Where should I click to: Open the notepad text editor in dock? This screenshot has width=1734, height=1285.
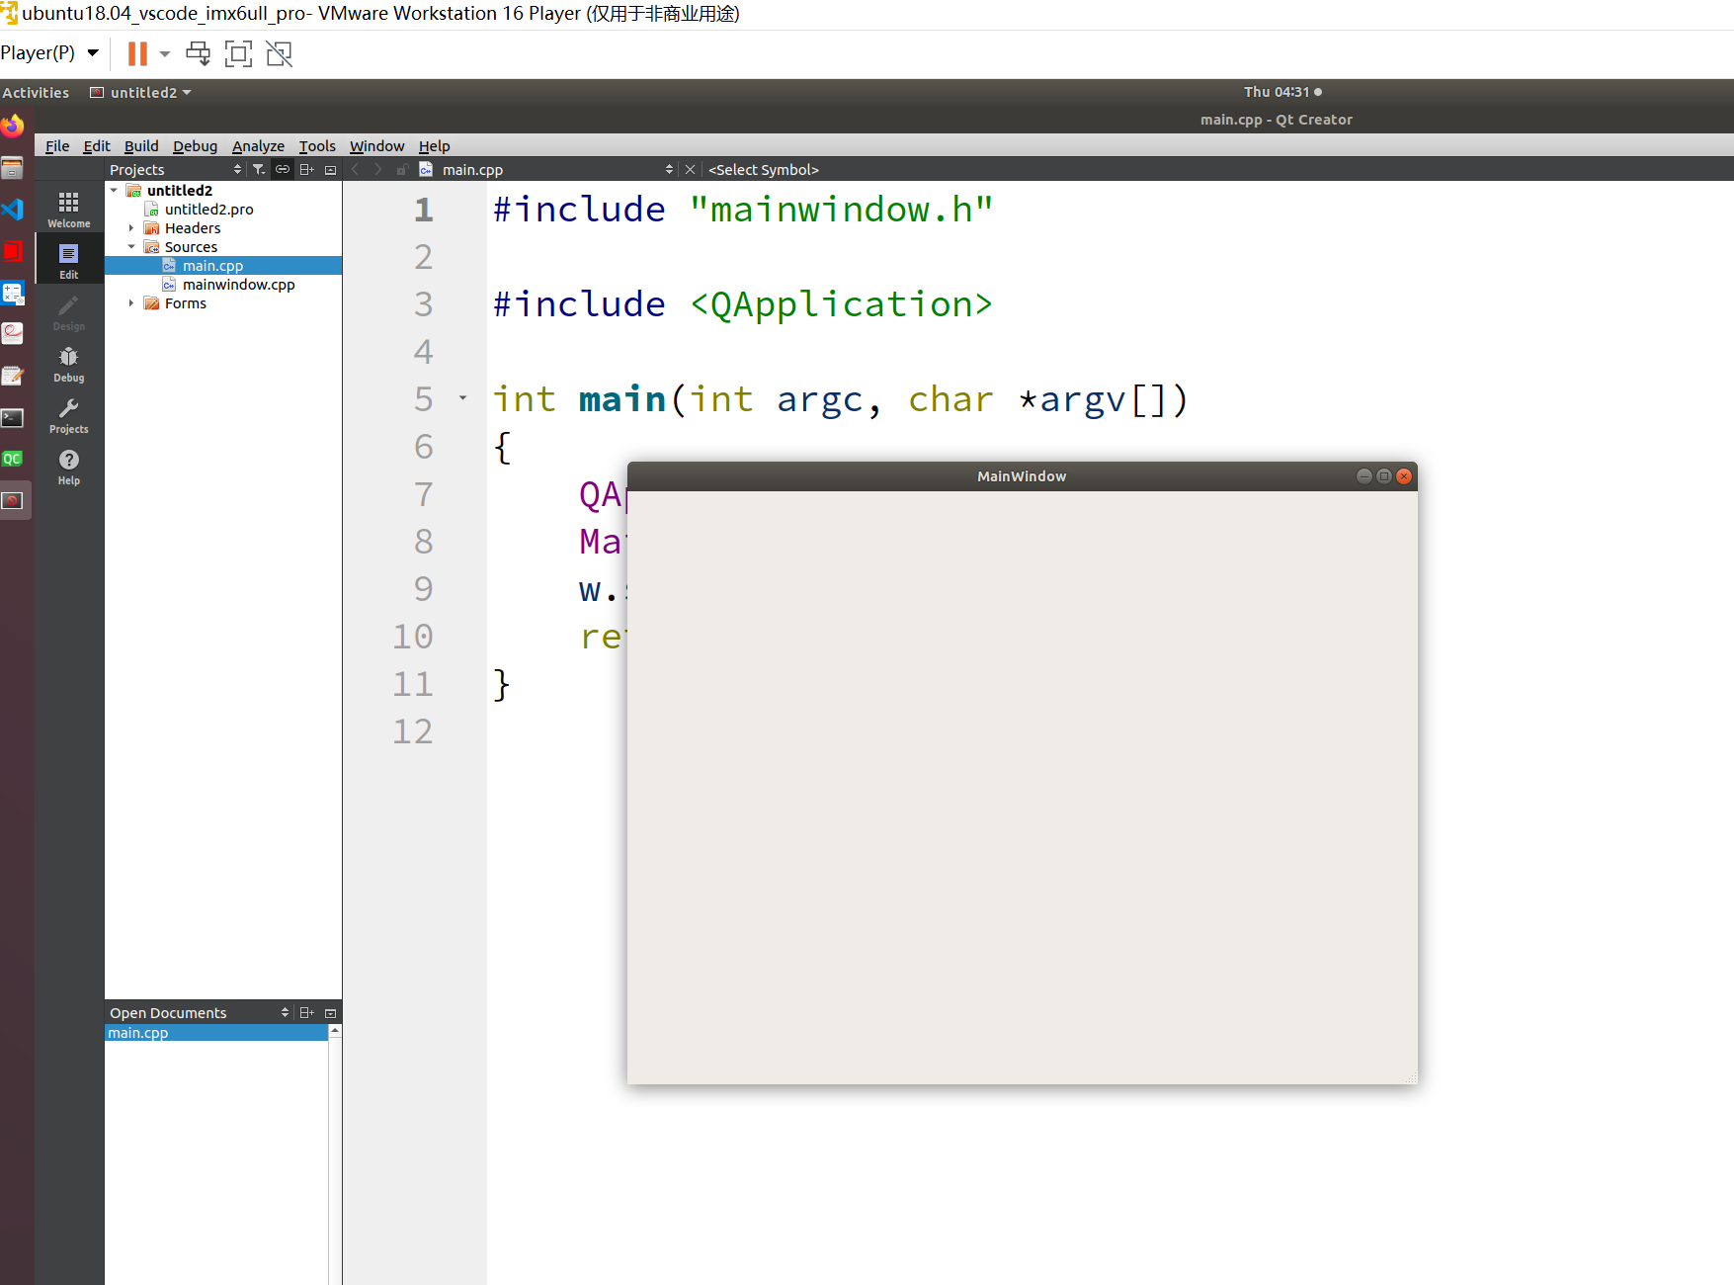[x=13, y=376]
